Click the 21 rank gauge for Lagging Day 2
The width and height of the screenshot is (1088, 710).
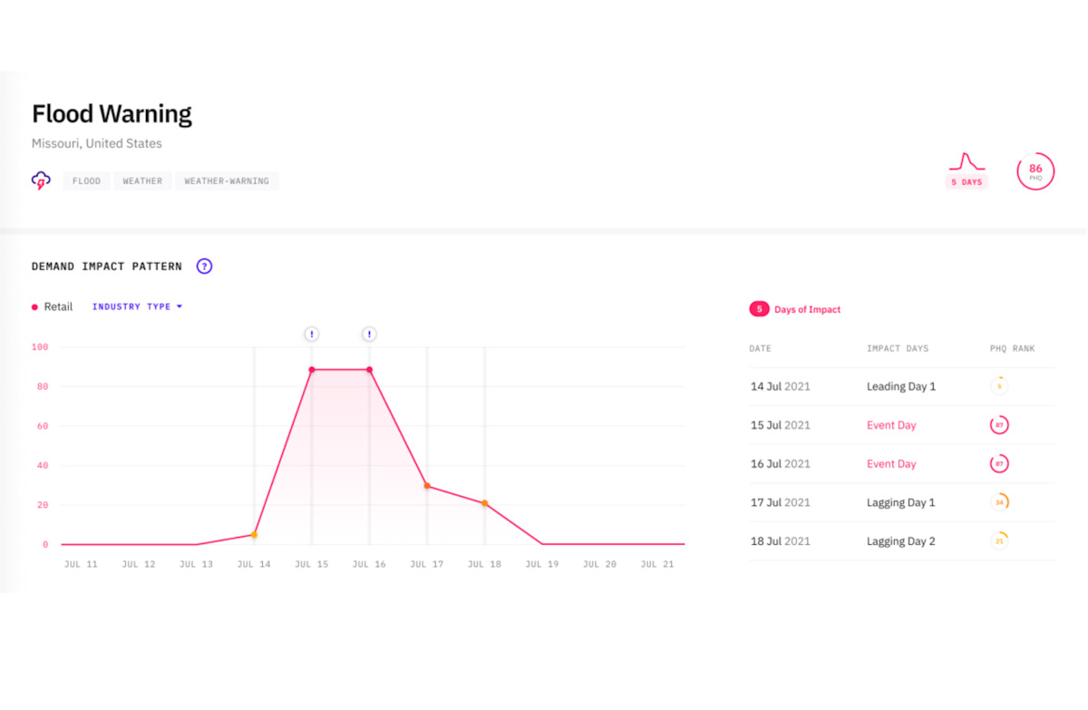[999, 540]
